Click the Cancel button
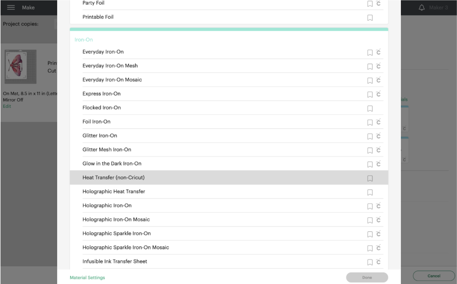This screenshot has height=284, width=457. click(434, 276)
